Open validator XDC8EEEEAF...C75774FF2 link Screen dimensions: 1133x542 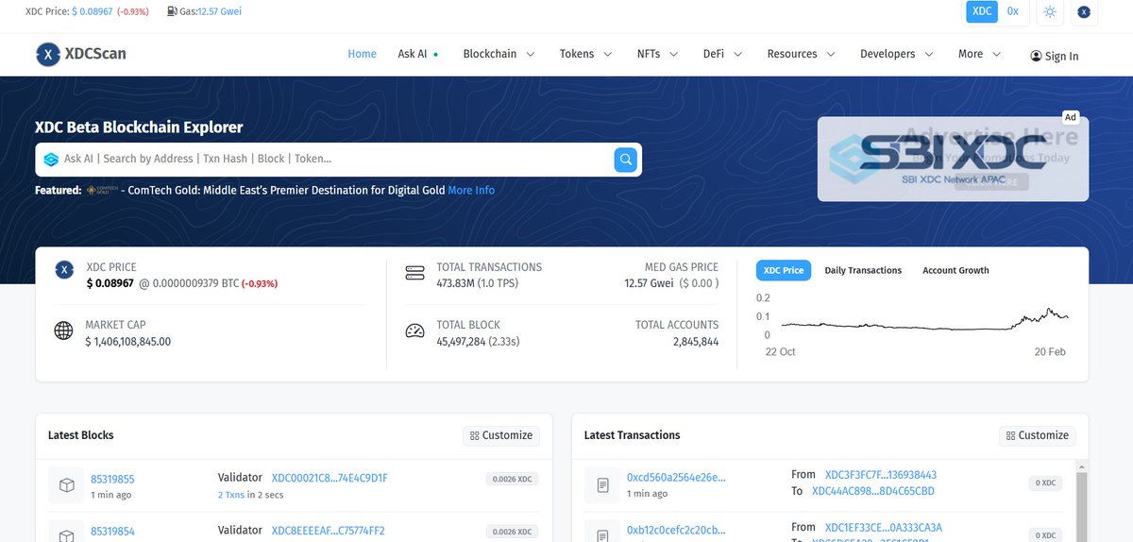pyautogui.click(x=328, y=530)
